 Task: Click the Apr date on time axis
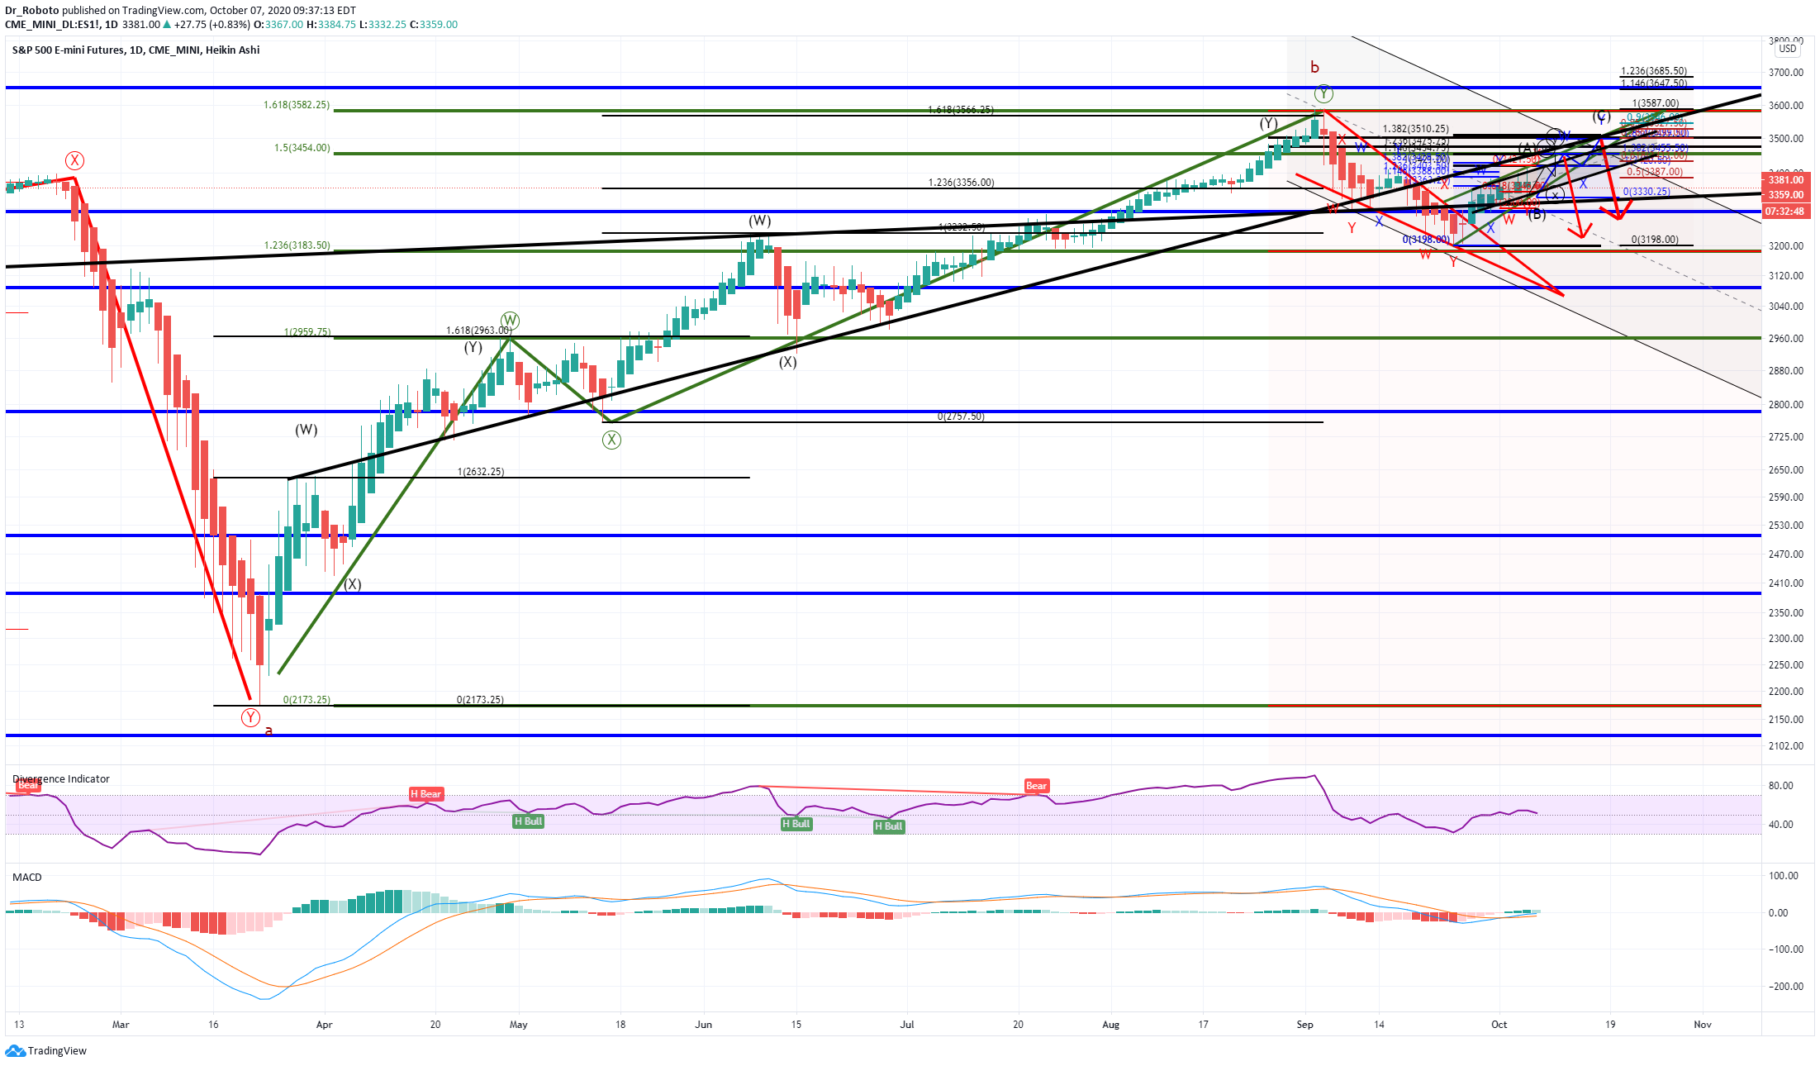click(x=324, y=1025)
